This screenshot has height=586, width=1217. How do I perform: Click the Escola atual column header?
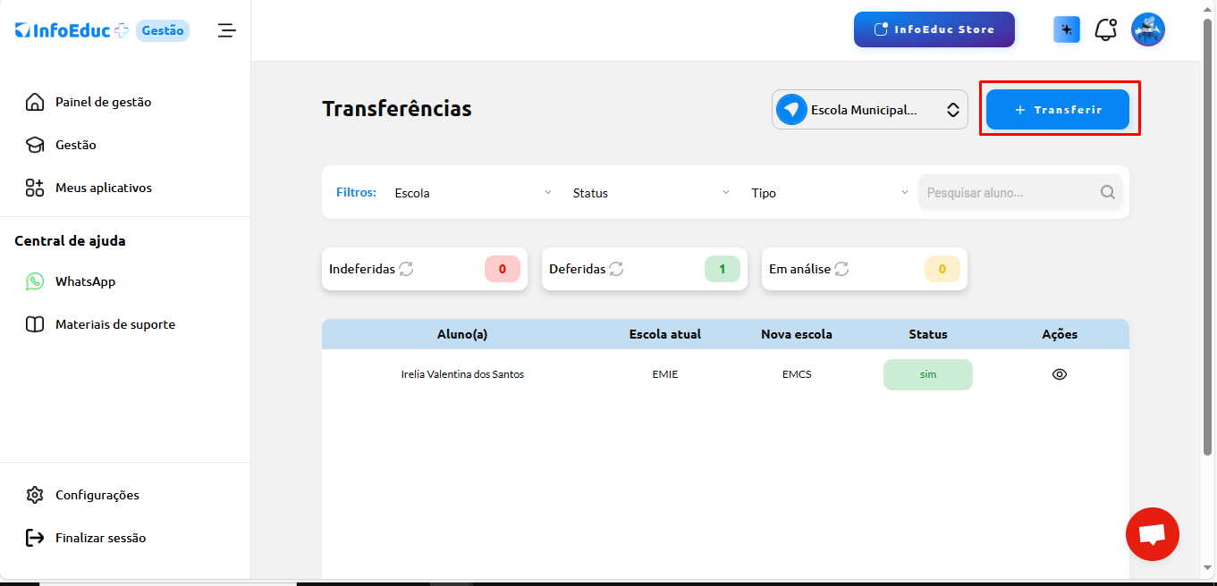665,334
